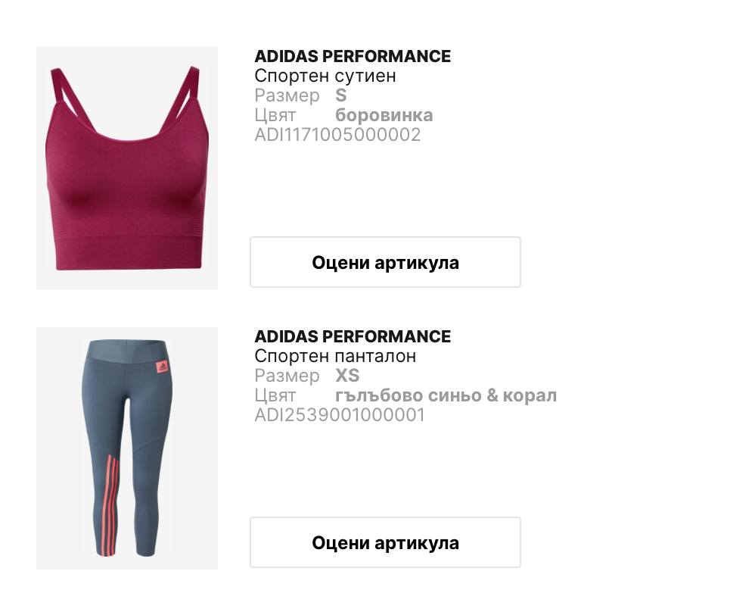755x612 pixels.
Task: Click the Цвят label next to боровинка
Action: coord(275,115)
